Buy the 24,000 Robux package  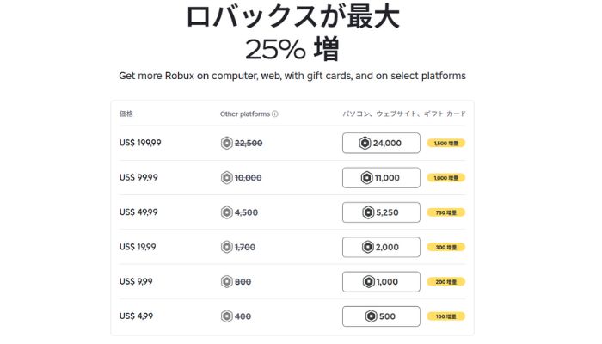tap(381, 144)
